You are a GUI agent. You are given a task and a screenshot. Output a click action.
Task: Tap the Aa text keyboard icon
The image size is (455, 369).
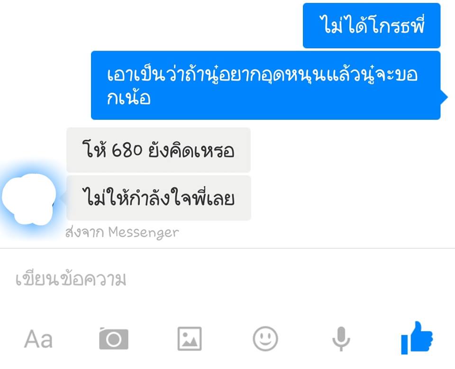pos(38,339)
